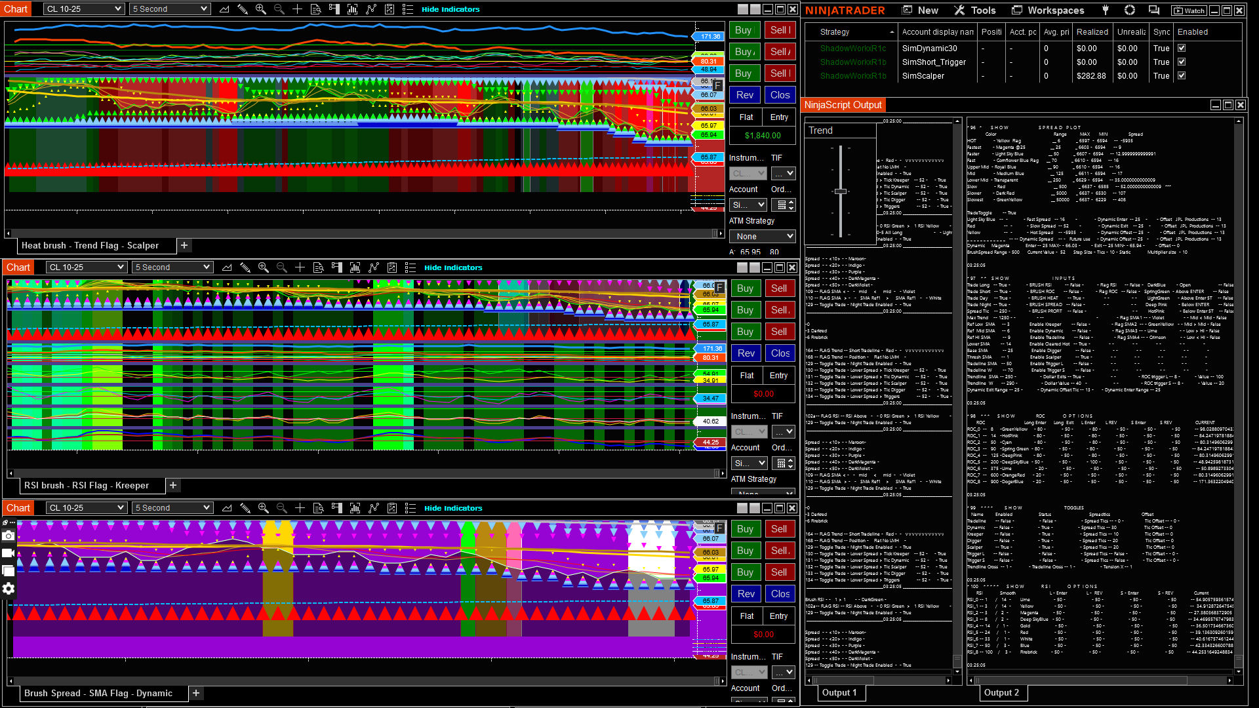Disable the SimDynamic30 strategy checkbox
This screenshot has width=1259, height=708.
1182,49
